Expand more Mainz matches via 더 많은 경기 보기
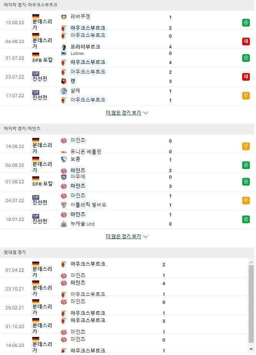This screenshot has height=355, width=256. pyautogui.click(x=123, y=236)
